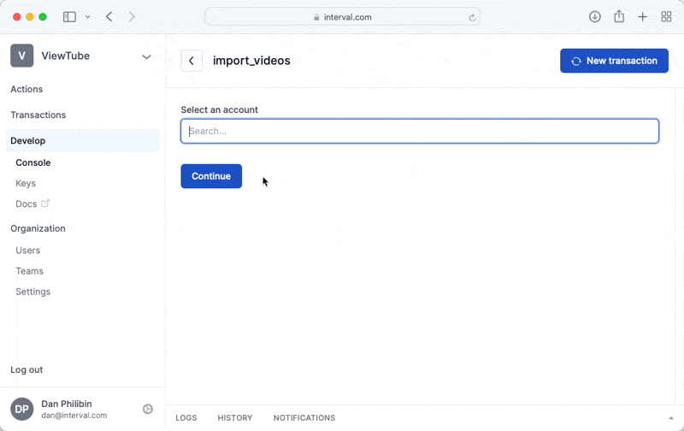684x431 pixels.
Task: Expand the ViewTube organization switcher chevron
Action: click(x=146, y=56)
